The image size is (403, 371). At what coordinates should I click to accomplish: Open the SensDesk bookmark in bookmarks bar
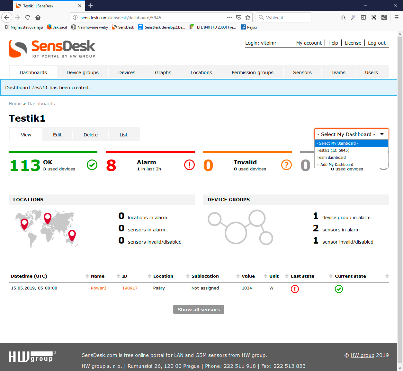point(123,27)
